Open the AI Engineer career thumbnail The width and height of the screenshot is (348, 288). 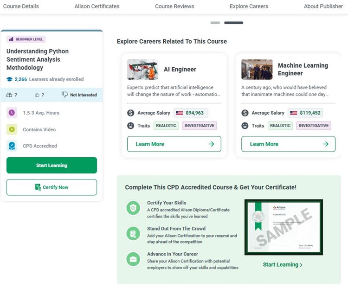(143, 69)
